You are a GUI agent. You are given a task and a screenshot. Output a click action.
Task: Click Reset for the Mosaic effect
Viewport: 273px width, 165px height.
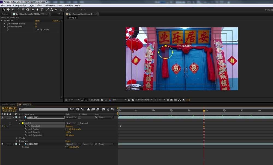tap(37, 21)
